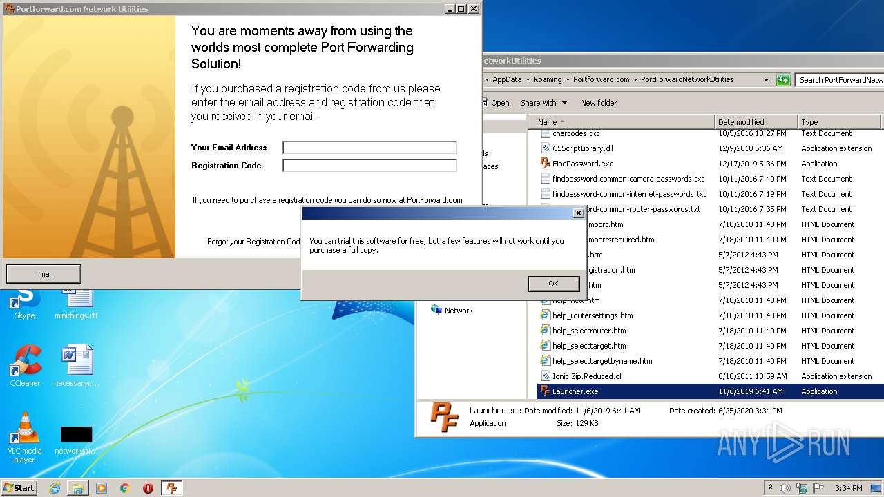
Task: Select the networkssi... desktop file
Action: [77, 440]
